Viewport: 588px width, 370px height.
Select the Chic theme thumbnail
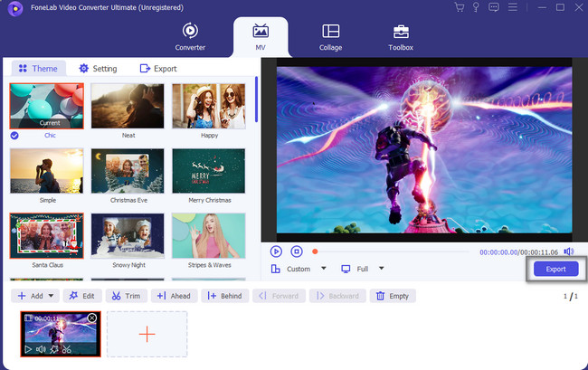[46, 106]
